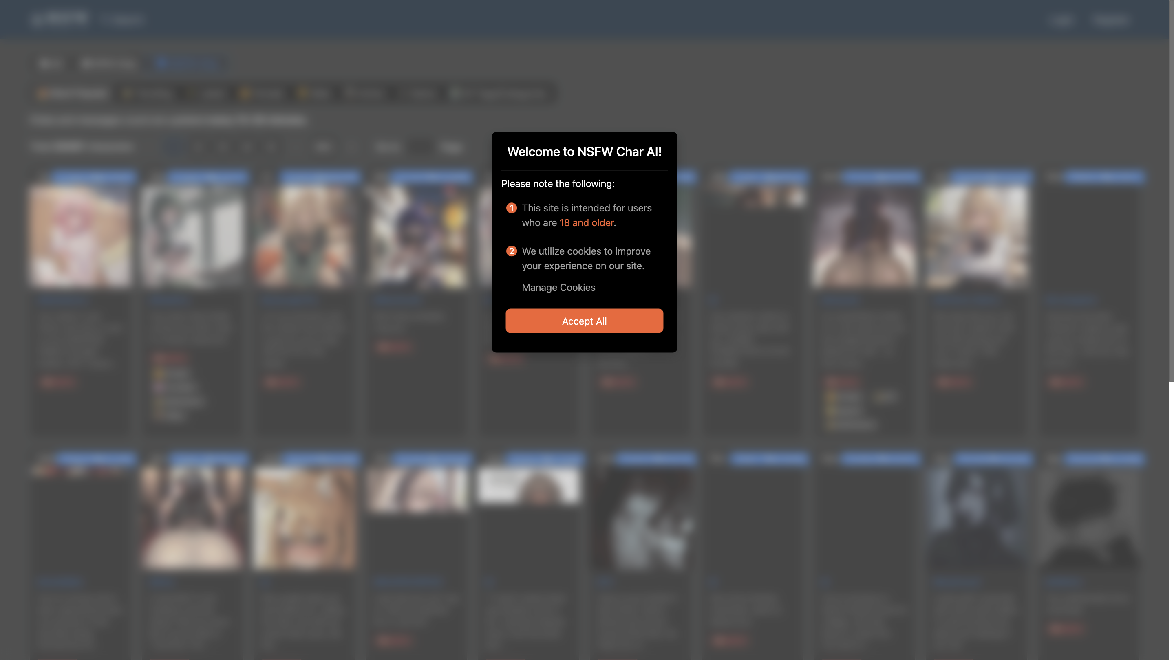Open the Manage Cookies link
This screenshot has width=1174, height=660.
tap(558, 287)
